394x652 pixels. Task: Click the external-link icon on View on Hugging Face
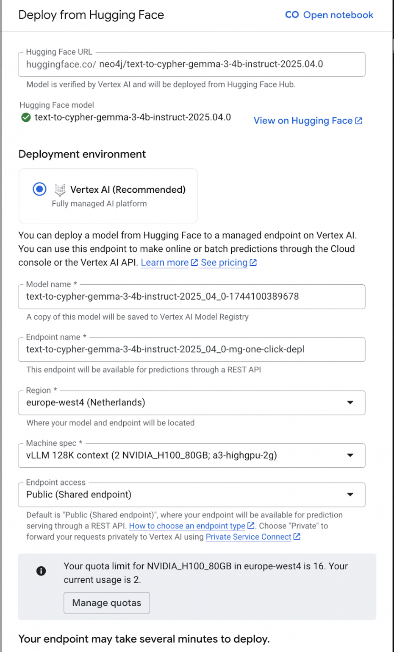359,120
